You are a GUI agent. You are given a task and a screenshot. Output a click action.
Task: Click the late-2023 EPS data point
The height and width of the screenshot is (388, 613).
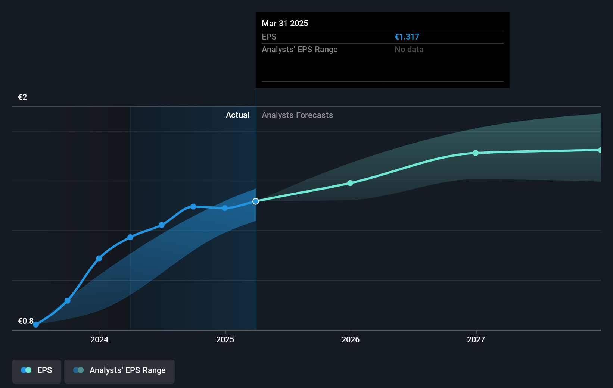pos(68,301)
